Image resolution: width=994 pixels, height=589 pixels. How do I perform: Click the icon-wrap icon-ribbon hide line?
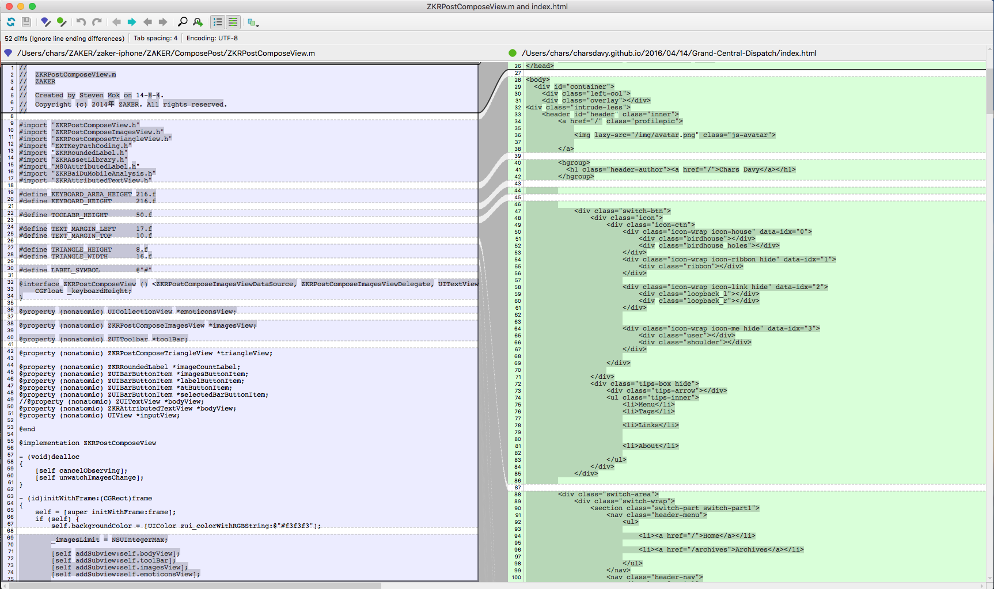pyautogui.click(x=729, y=260)
